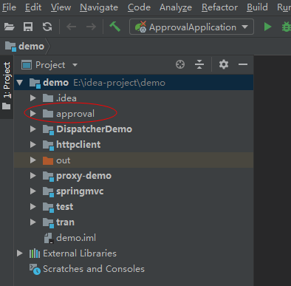Click the proxy-demo module folder icon
Image resolution: width=291 pixels, height=286 pixels.
click(x=48, y=177)
